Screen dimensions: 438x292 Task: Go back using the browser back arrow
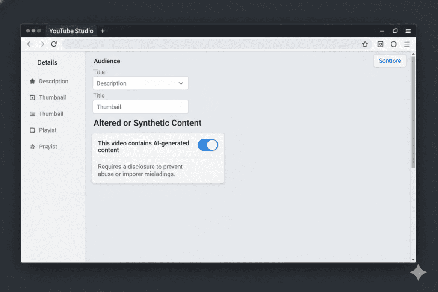(30, 44)
